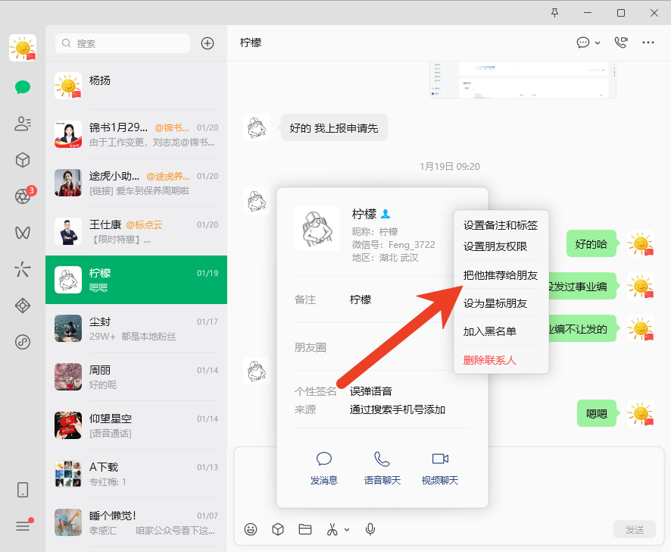The width and height of the screenshot is (671, 552).
Task: Select 把他推荐给朋友 menu entry
Action: (500, 275)
